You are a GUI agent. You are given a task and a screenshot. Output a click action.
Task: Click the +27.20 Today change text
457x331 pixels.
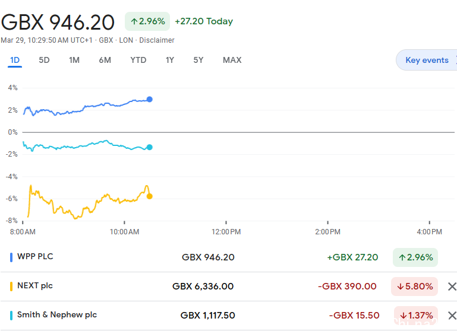point(204,21)
